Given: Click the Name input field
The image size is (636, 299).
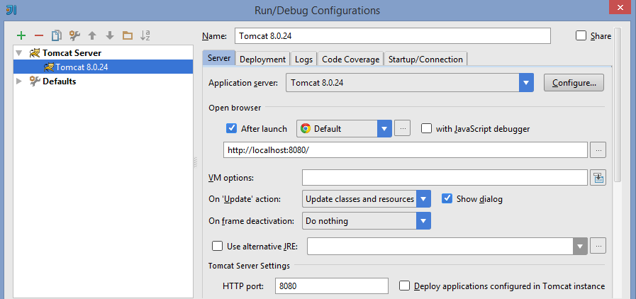Looking at the screenshot, I should click(393, 35).
